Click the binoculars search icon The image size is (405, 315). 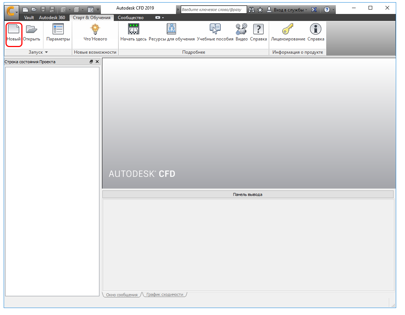coord(251,10)
